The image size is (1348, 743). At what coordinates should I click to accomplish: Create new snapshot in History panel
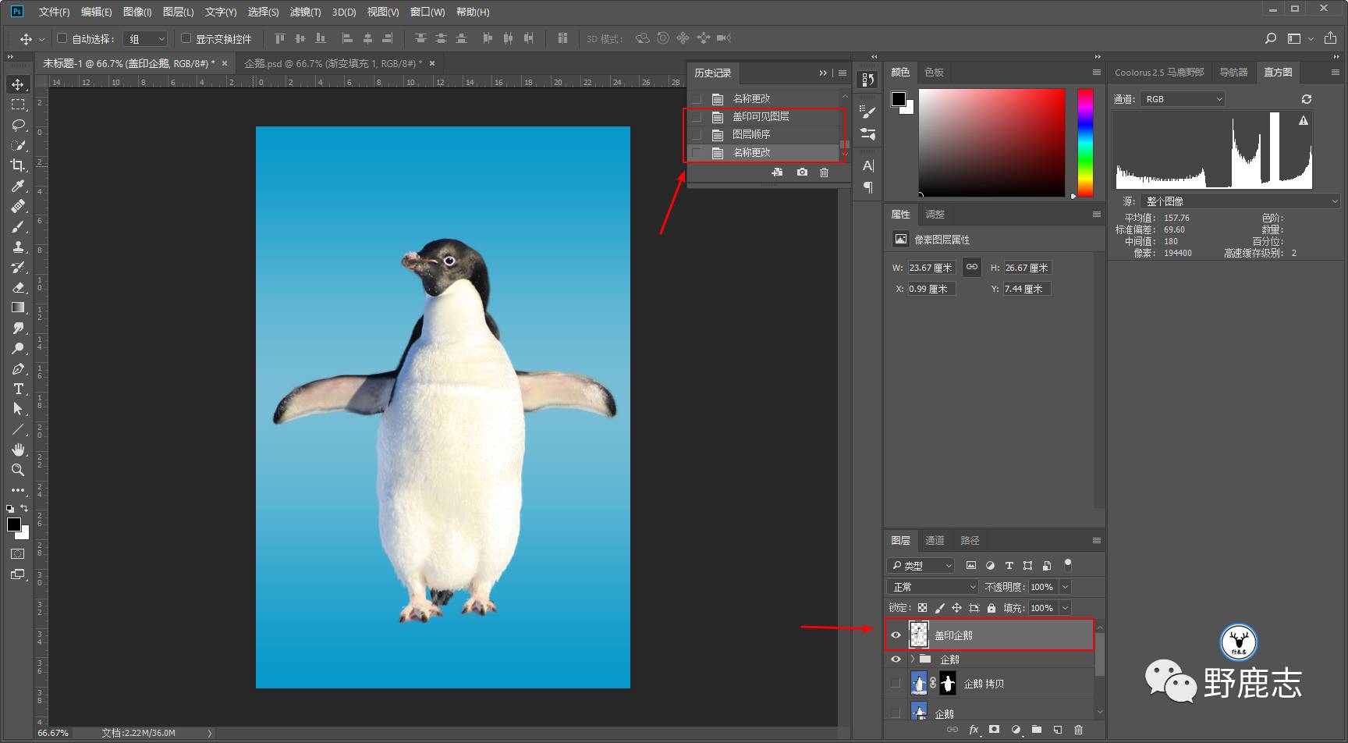(802, 172)
